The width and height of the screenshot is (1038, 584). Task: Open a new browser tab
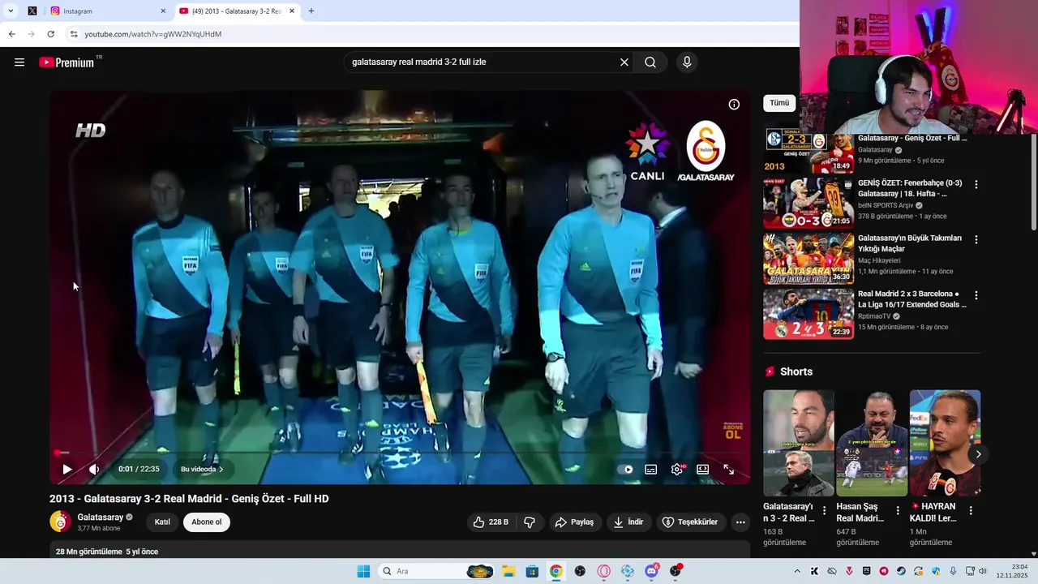(311, 11)
